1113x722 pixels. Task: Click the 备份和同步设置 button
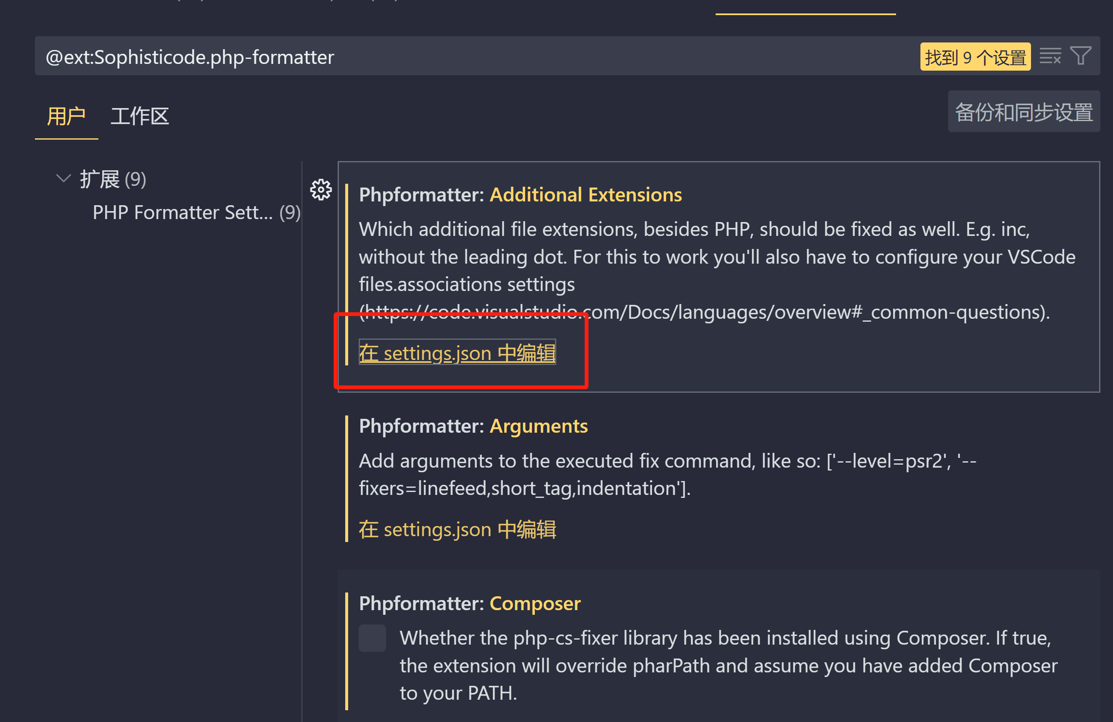[x=1023, y=112]
